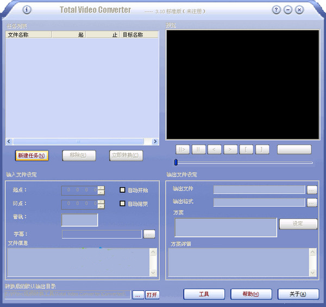
Task: Browse for 输出文件 using the '...' button
Action: click(x=312, y=189)
